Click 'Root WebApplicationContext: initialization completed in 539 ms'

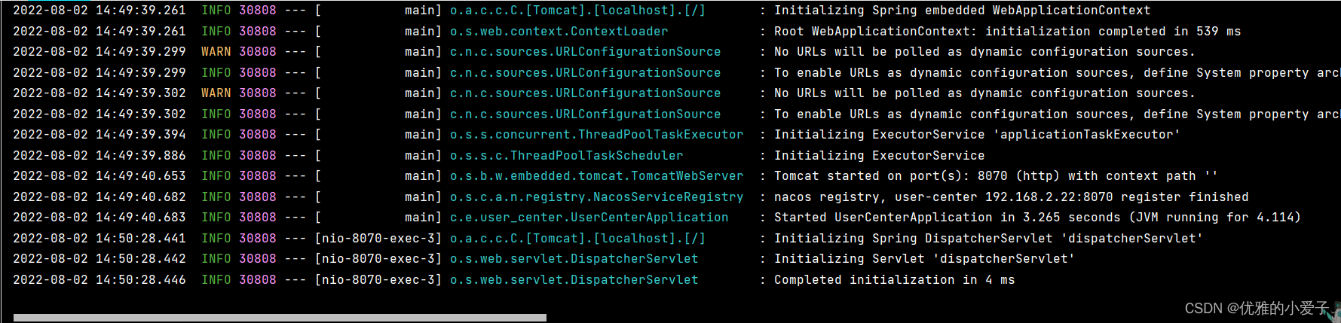click(x=1007, y=32)
